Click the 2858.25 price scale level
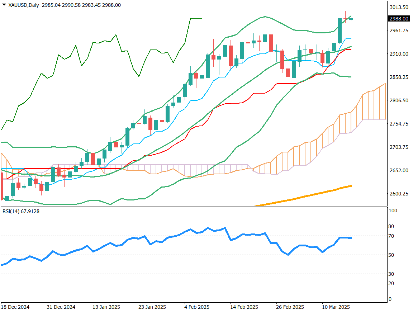 [x=400, y=77]
